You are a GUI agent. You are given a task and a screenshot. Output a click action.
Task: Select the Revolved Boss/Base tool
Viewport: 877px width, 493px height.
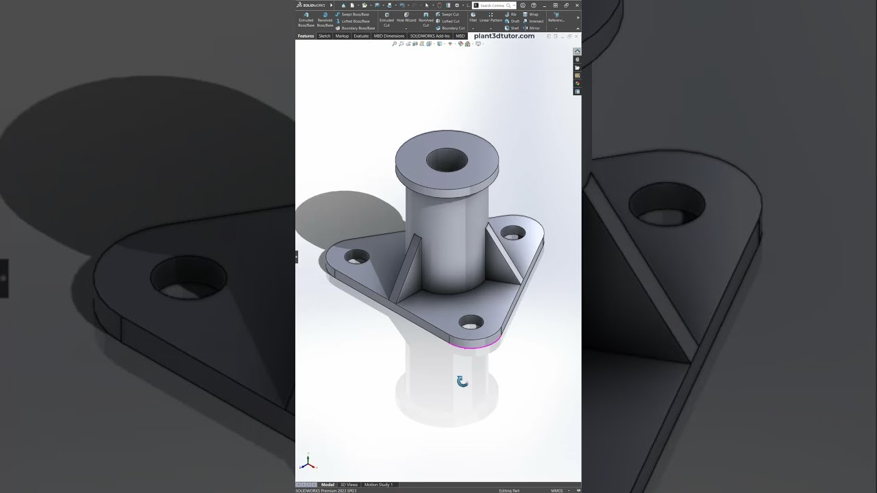(x=325, y=20)
